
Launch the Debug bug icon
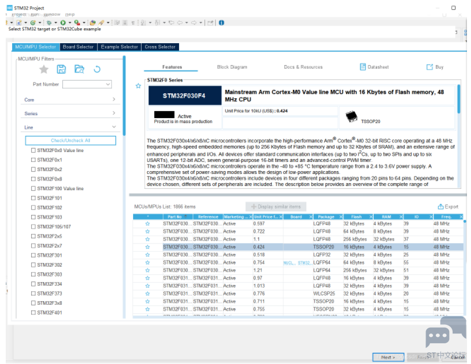(x=50, y=23)
